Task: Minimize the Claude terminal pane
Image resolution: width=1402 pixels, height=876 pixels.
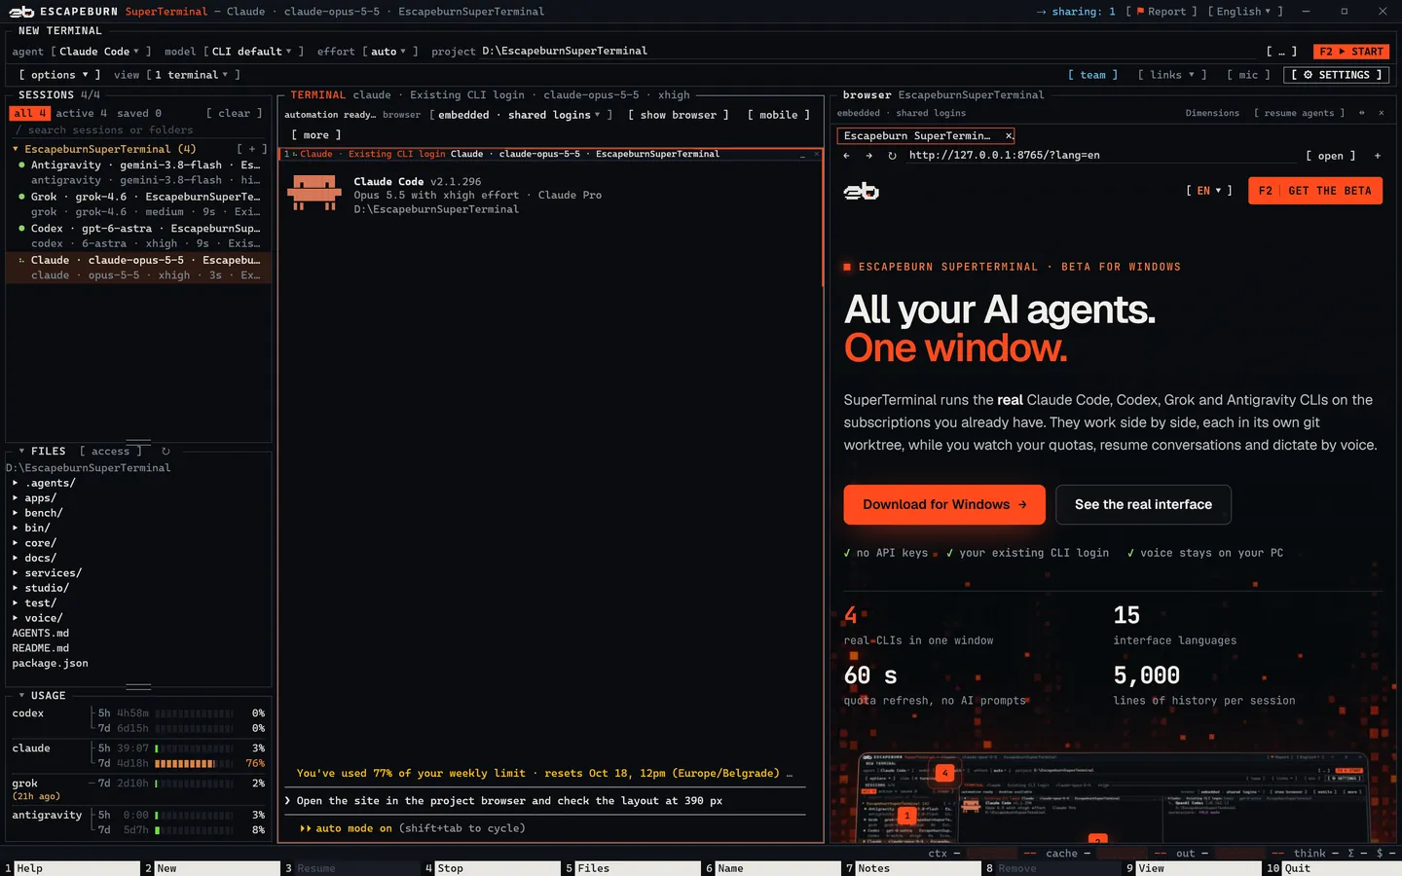Action: [803, 154]
